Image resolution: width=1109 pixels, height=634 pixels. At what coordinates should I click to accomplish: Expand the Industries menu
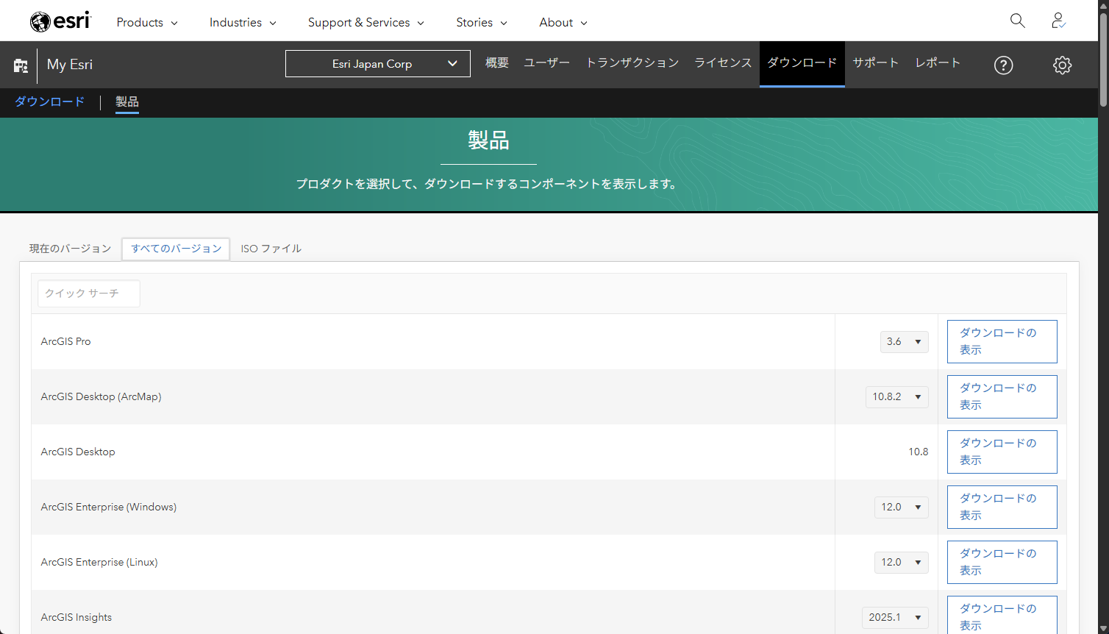243,22
